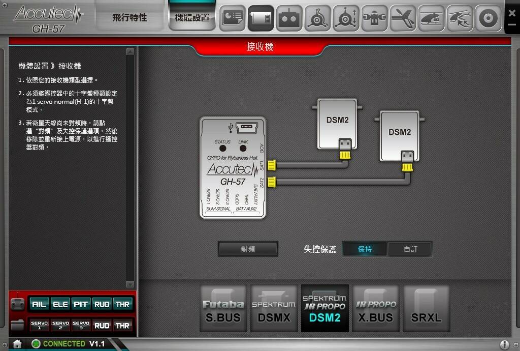Select 自訂 failsafe option
The image size is (520, 351).
(410, 249)
